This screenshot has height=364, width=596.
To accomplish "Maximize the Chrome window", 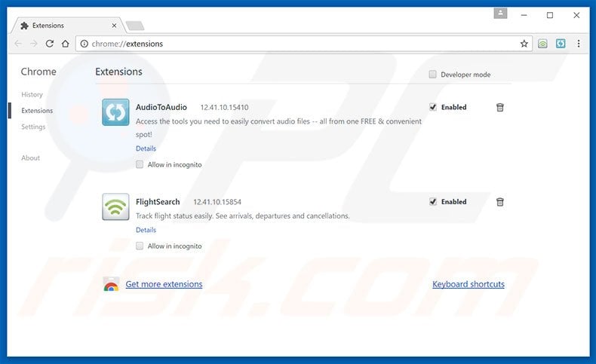I will click(550, 15).
